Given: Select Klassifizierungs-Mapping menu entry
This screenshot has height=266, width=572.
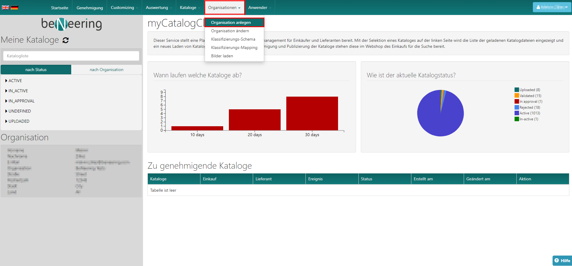Looking at the screenshot, I should (x=234, y=47).
